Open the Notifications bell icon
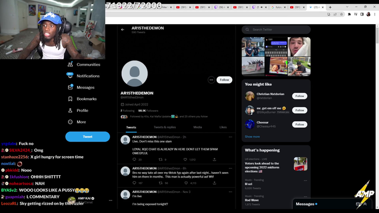 (70, 76)
